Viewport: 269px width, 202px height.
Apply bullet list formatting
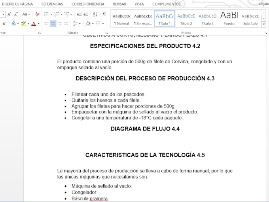point(47,14)
